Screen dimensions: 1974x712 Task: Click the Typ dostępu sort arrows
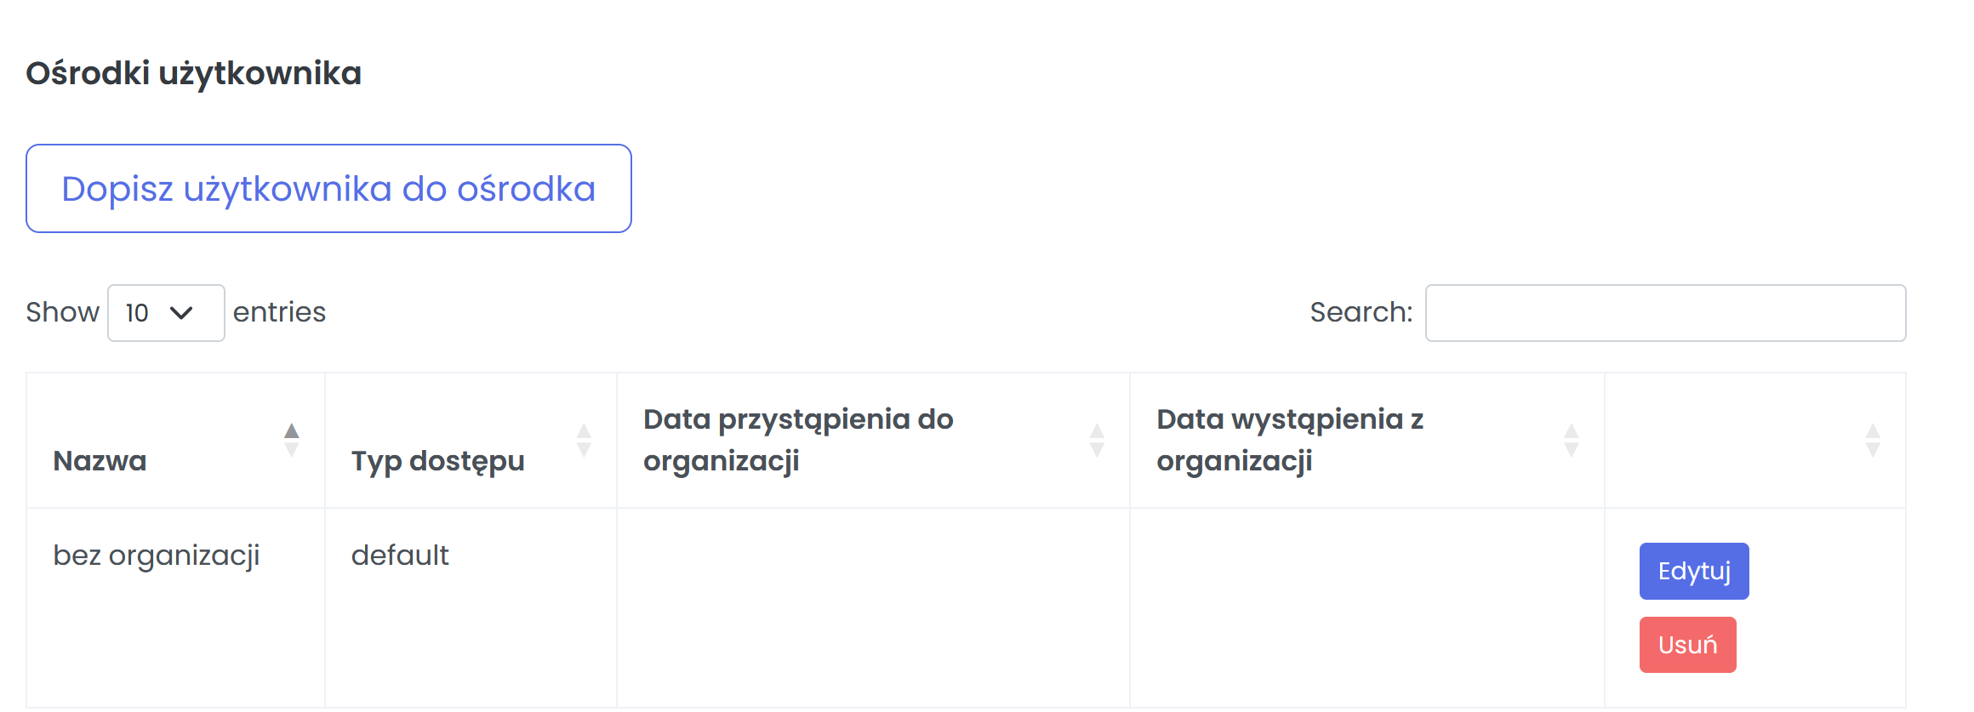pyautogui.click(x=584, y=440)
